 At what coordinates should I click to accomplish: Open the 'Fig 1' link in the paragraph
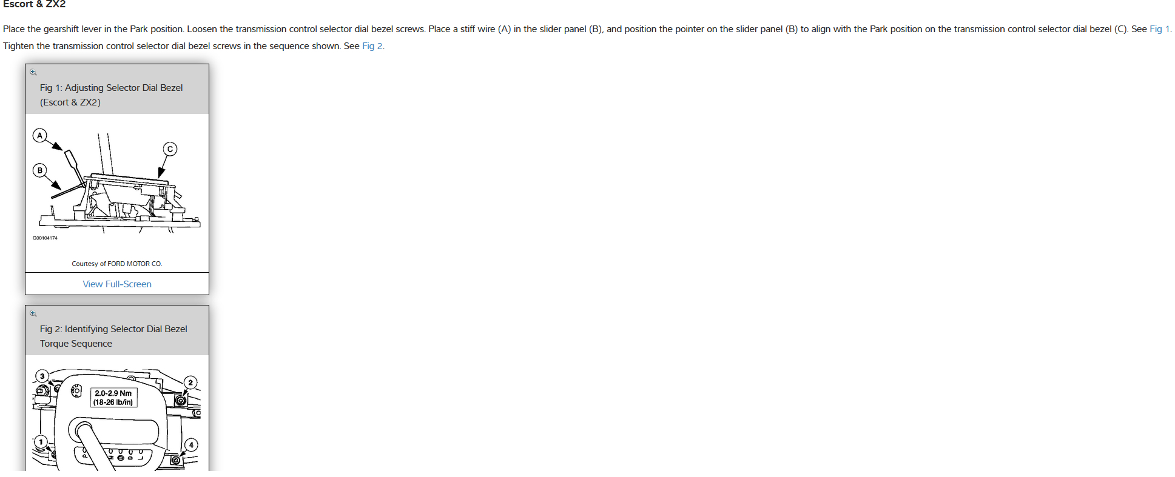[x=1159, y=29]
